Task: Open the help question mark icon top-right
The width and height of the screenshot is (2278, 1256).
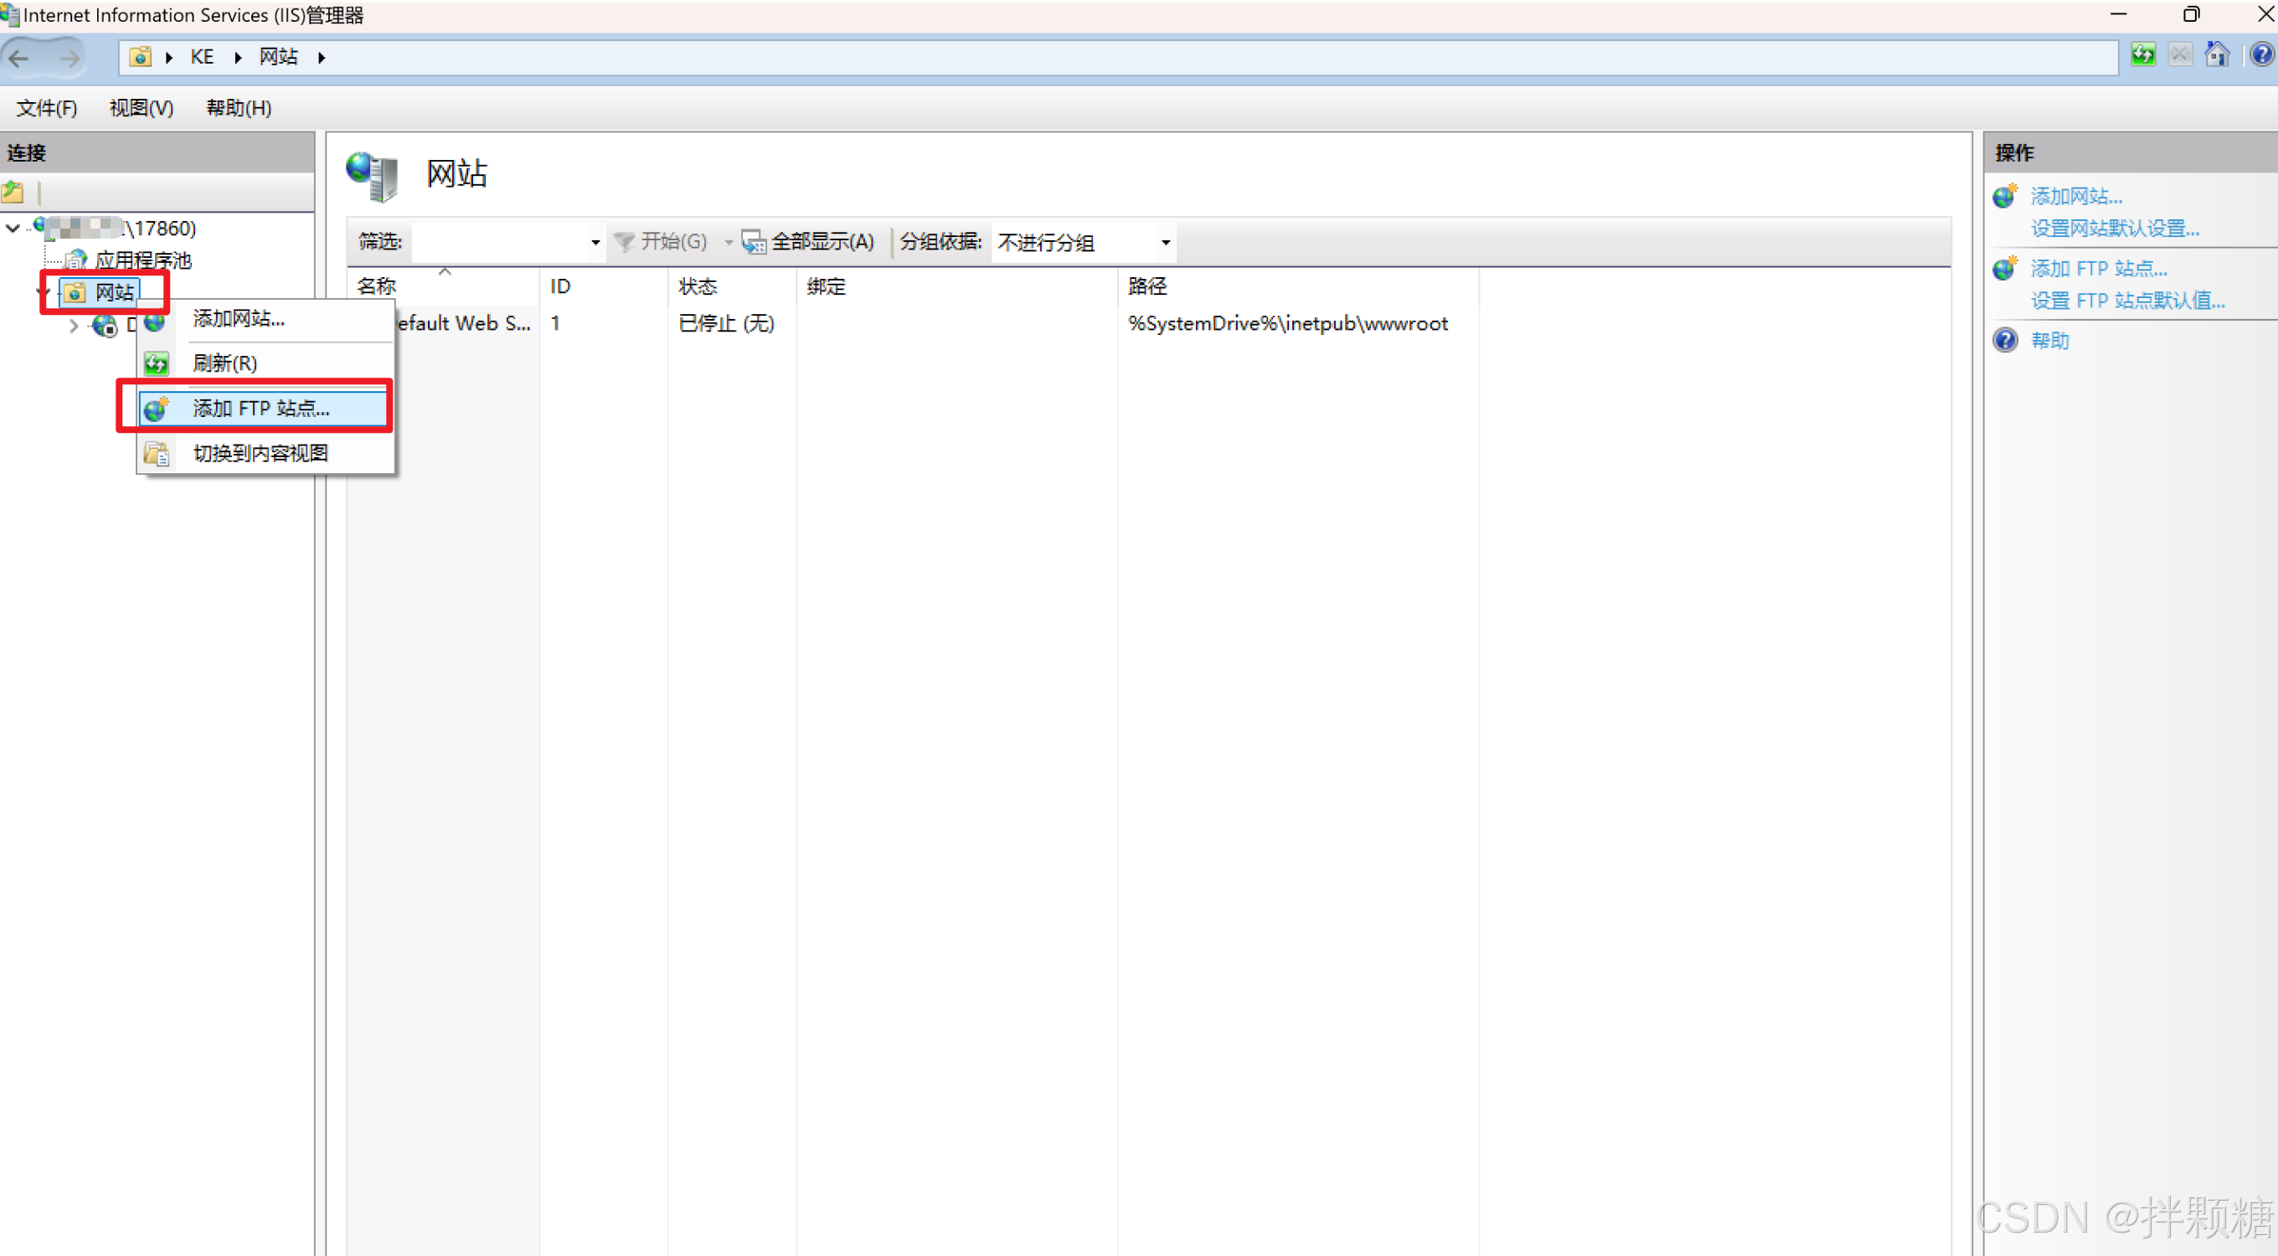Action: tap(2260, 54)
